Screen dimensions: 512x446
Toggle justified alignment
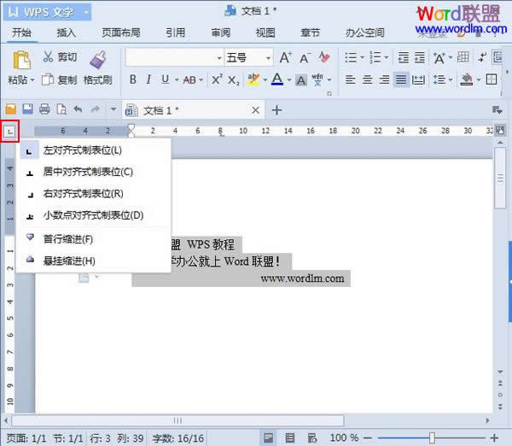(x=401, y=79)
